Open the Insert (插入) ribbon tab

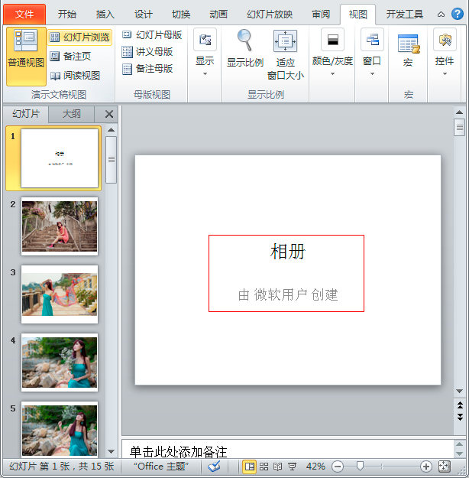[x=105, y=14]
